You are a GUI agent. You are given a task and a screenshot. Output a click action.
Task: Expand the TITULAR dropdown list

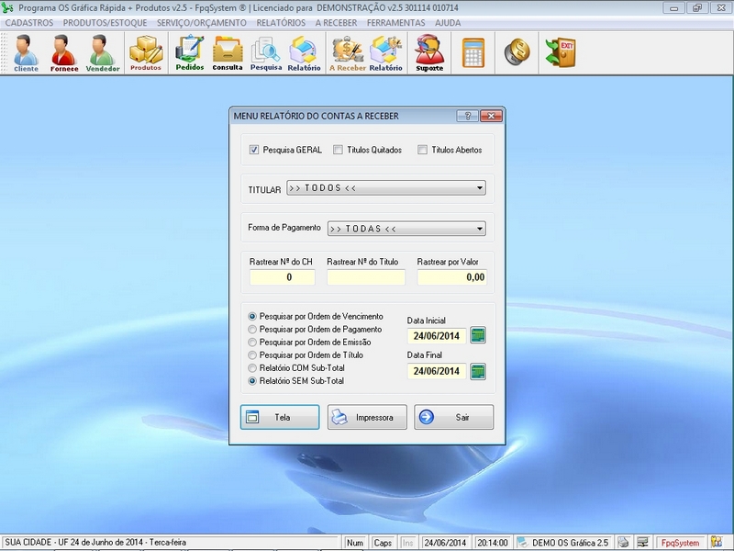pyautogui.click(x=480, y=188)
